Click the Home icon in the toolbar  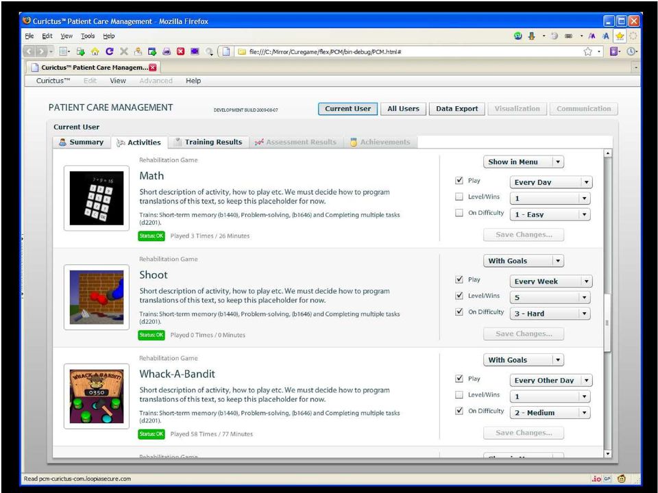pyautogui.click(x=95, y=51)
